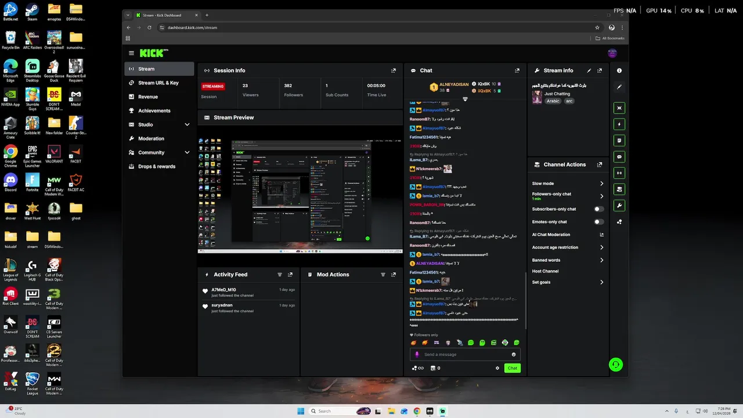Viewport: 743px width, 418px height.
Task: Pop out the Session Info panel
Action: click(394, 71)
